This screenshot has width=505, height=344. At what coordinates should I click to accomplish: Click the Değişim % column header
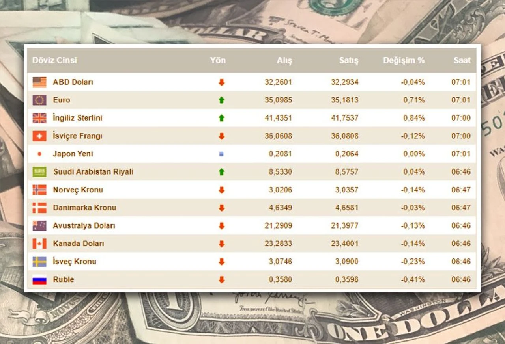coord(404,60)
